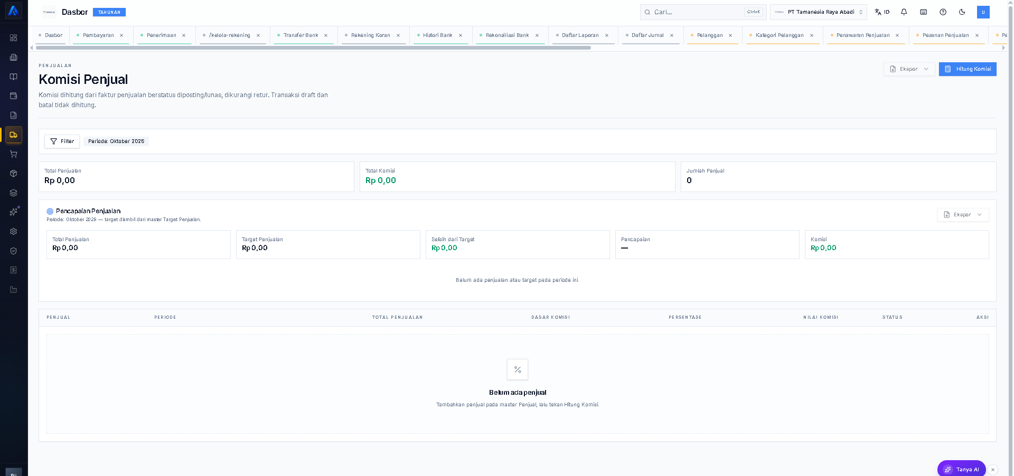The image size is (1014, 476).
Task: Open the open-book ledger icon in sidebar
Action: tap(14, 77)
